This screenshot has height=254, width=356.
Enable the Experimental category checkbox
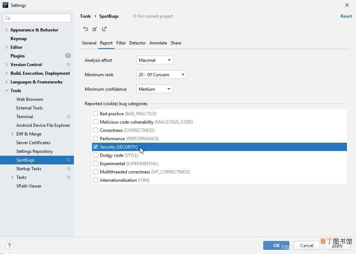96,163
